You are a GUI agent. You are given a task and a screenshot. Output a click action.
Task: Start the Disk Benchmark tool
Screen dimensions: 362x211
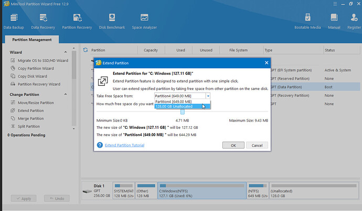pos(112,21)
